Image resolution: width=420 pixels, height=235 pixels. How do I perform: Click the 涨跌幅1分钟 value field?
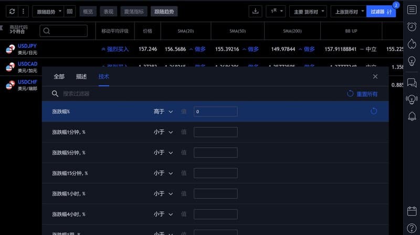tap(216, 132)
